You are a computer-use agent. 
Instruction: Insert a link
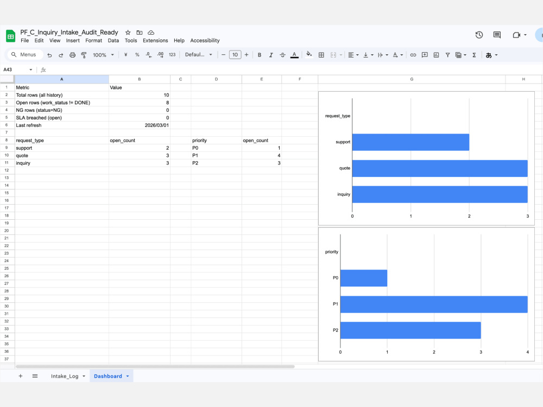(x=413, y=55)
